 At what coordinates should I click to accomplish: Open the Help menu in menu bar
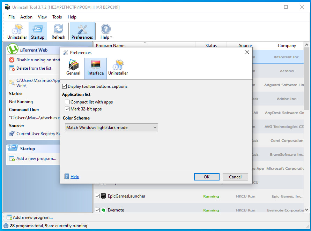click(x=72, y=17)
